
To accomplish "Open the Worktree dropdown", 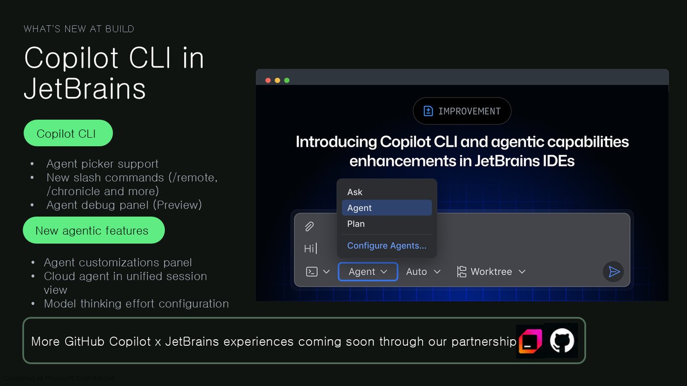I will (491, 271).
